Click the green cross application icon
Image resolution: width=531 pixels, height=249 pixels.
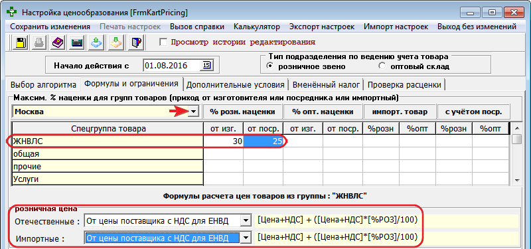tap(12, 13)
